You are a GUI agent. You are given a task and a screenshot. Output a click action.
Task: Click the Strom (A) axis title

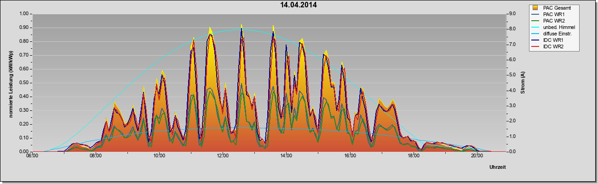coord(523,83)
